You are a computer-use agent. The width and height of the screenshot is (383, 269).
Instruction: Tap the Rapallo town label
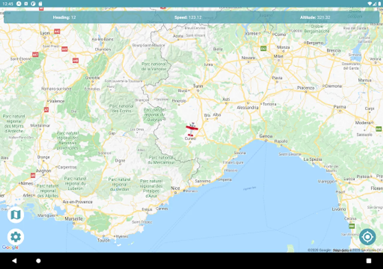[281, 141]
